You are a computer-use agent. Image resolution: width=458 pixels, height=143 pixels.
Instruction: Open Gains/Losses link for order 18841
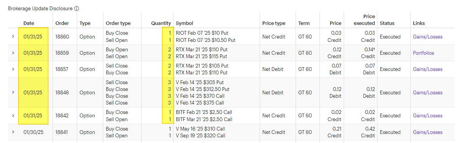(x=428, y=132)
